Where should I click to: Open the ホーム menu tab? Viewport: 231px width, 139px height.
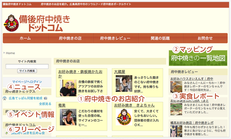tap(25, 38)
